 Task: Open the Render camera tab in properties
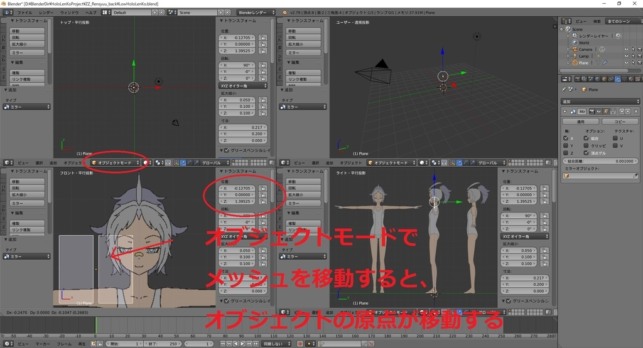click(x=578, y=78)
